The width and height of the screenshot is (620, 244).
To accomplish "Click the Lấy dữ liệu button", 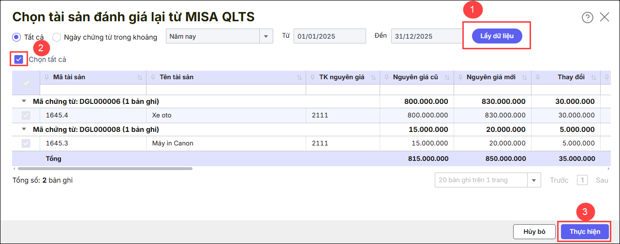I will (497, 35).
